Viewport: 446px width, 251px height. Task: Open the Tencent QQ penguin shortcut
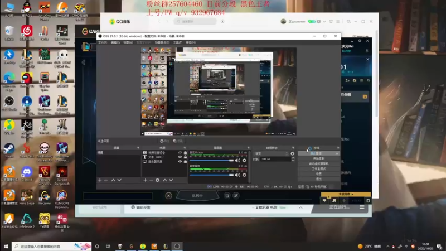coord(27,9)
